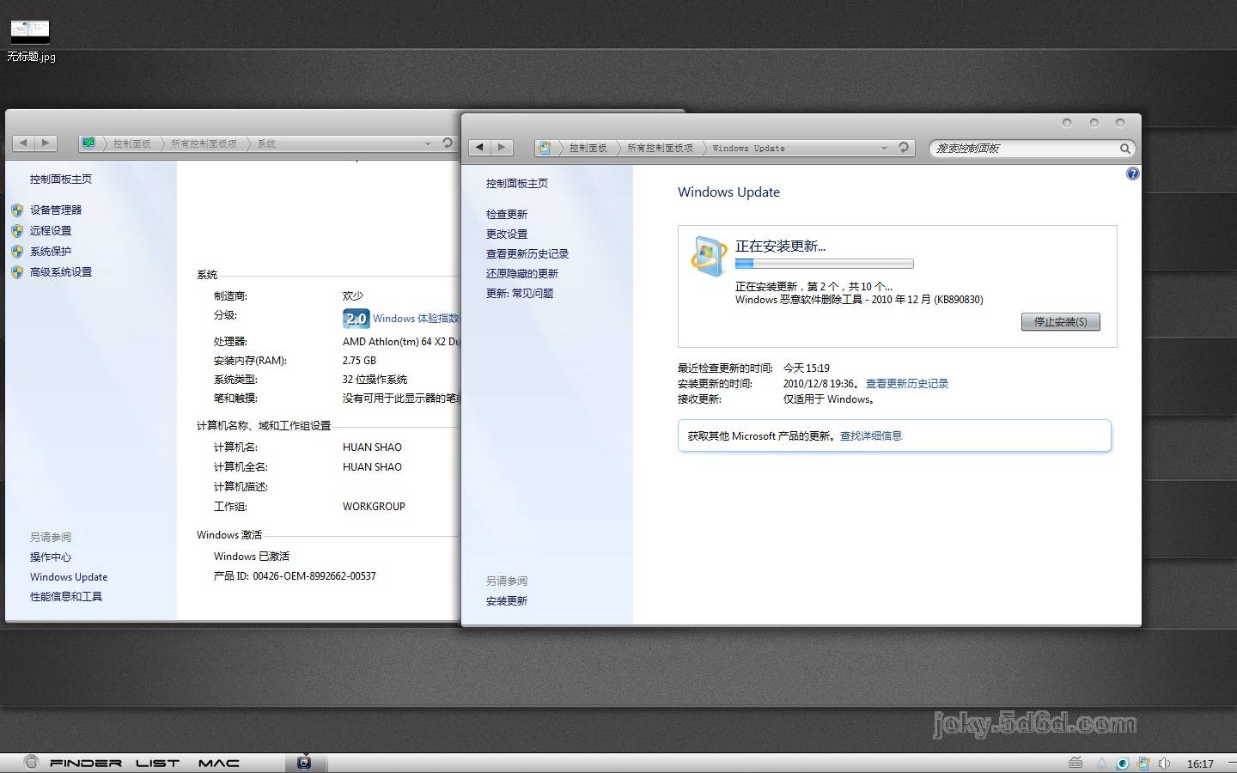Image resolution: width=1237 pixels, height=773 pixels.
Task: Click shield icon beside 系统保护
Action: (17, 251)
